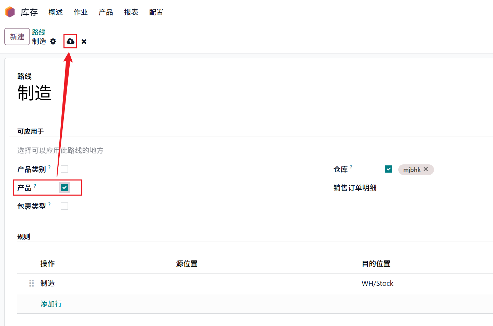Open the gear actions menu
Viewport: 493px width, 326px height.
(x=53, y=42)
